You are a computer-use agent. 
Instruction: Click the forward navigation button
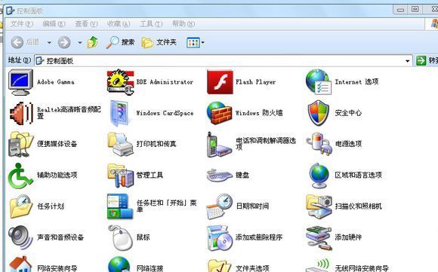pyautogui.click(x=64, y=42)
